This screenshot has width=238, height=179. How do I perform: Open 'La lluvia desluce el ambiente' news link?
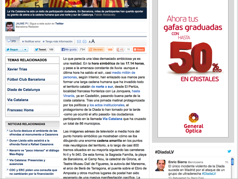point(34,133)
